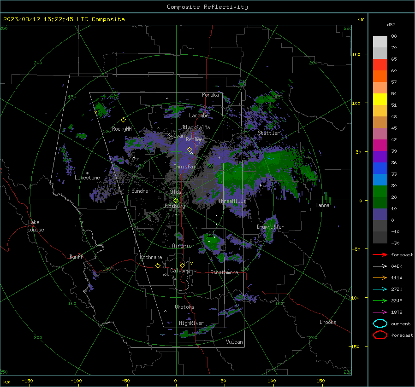The image size is (415, 387).
Task: Click the RedDeer city label
Action: coord(196,139)
